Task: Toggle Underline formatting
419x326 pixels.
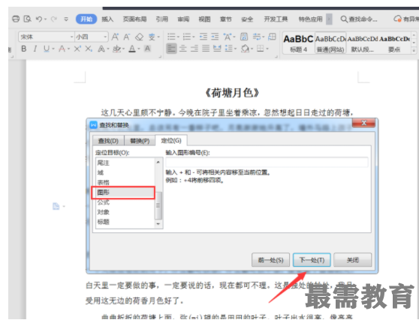Action: [x=47, y=49]
